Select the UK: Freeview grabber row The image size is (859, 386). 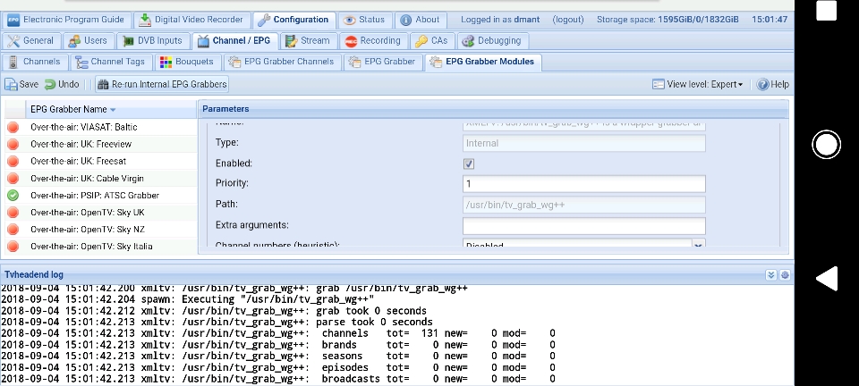tap(101, 144)
